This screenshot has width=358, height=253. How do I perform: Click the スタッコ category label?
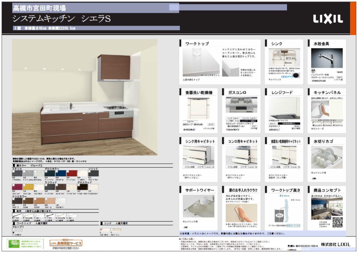tap(17, 169)
